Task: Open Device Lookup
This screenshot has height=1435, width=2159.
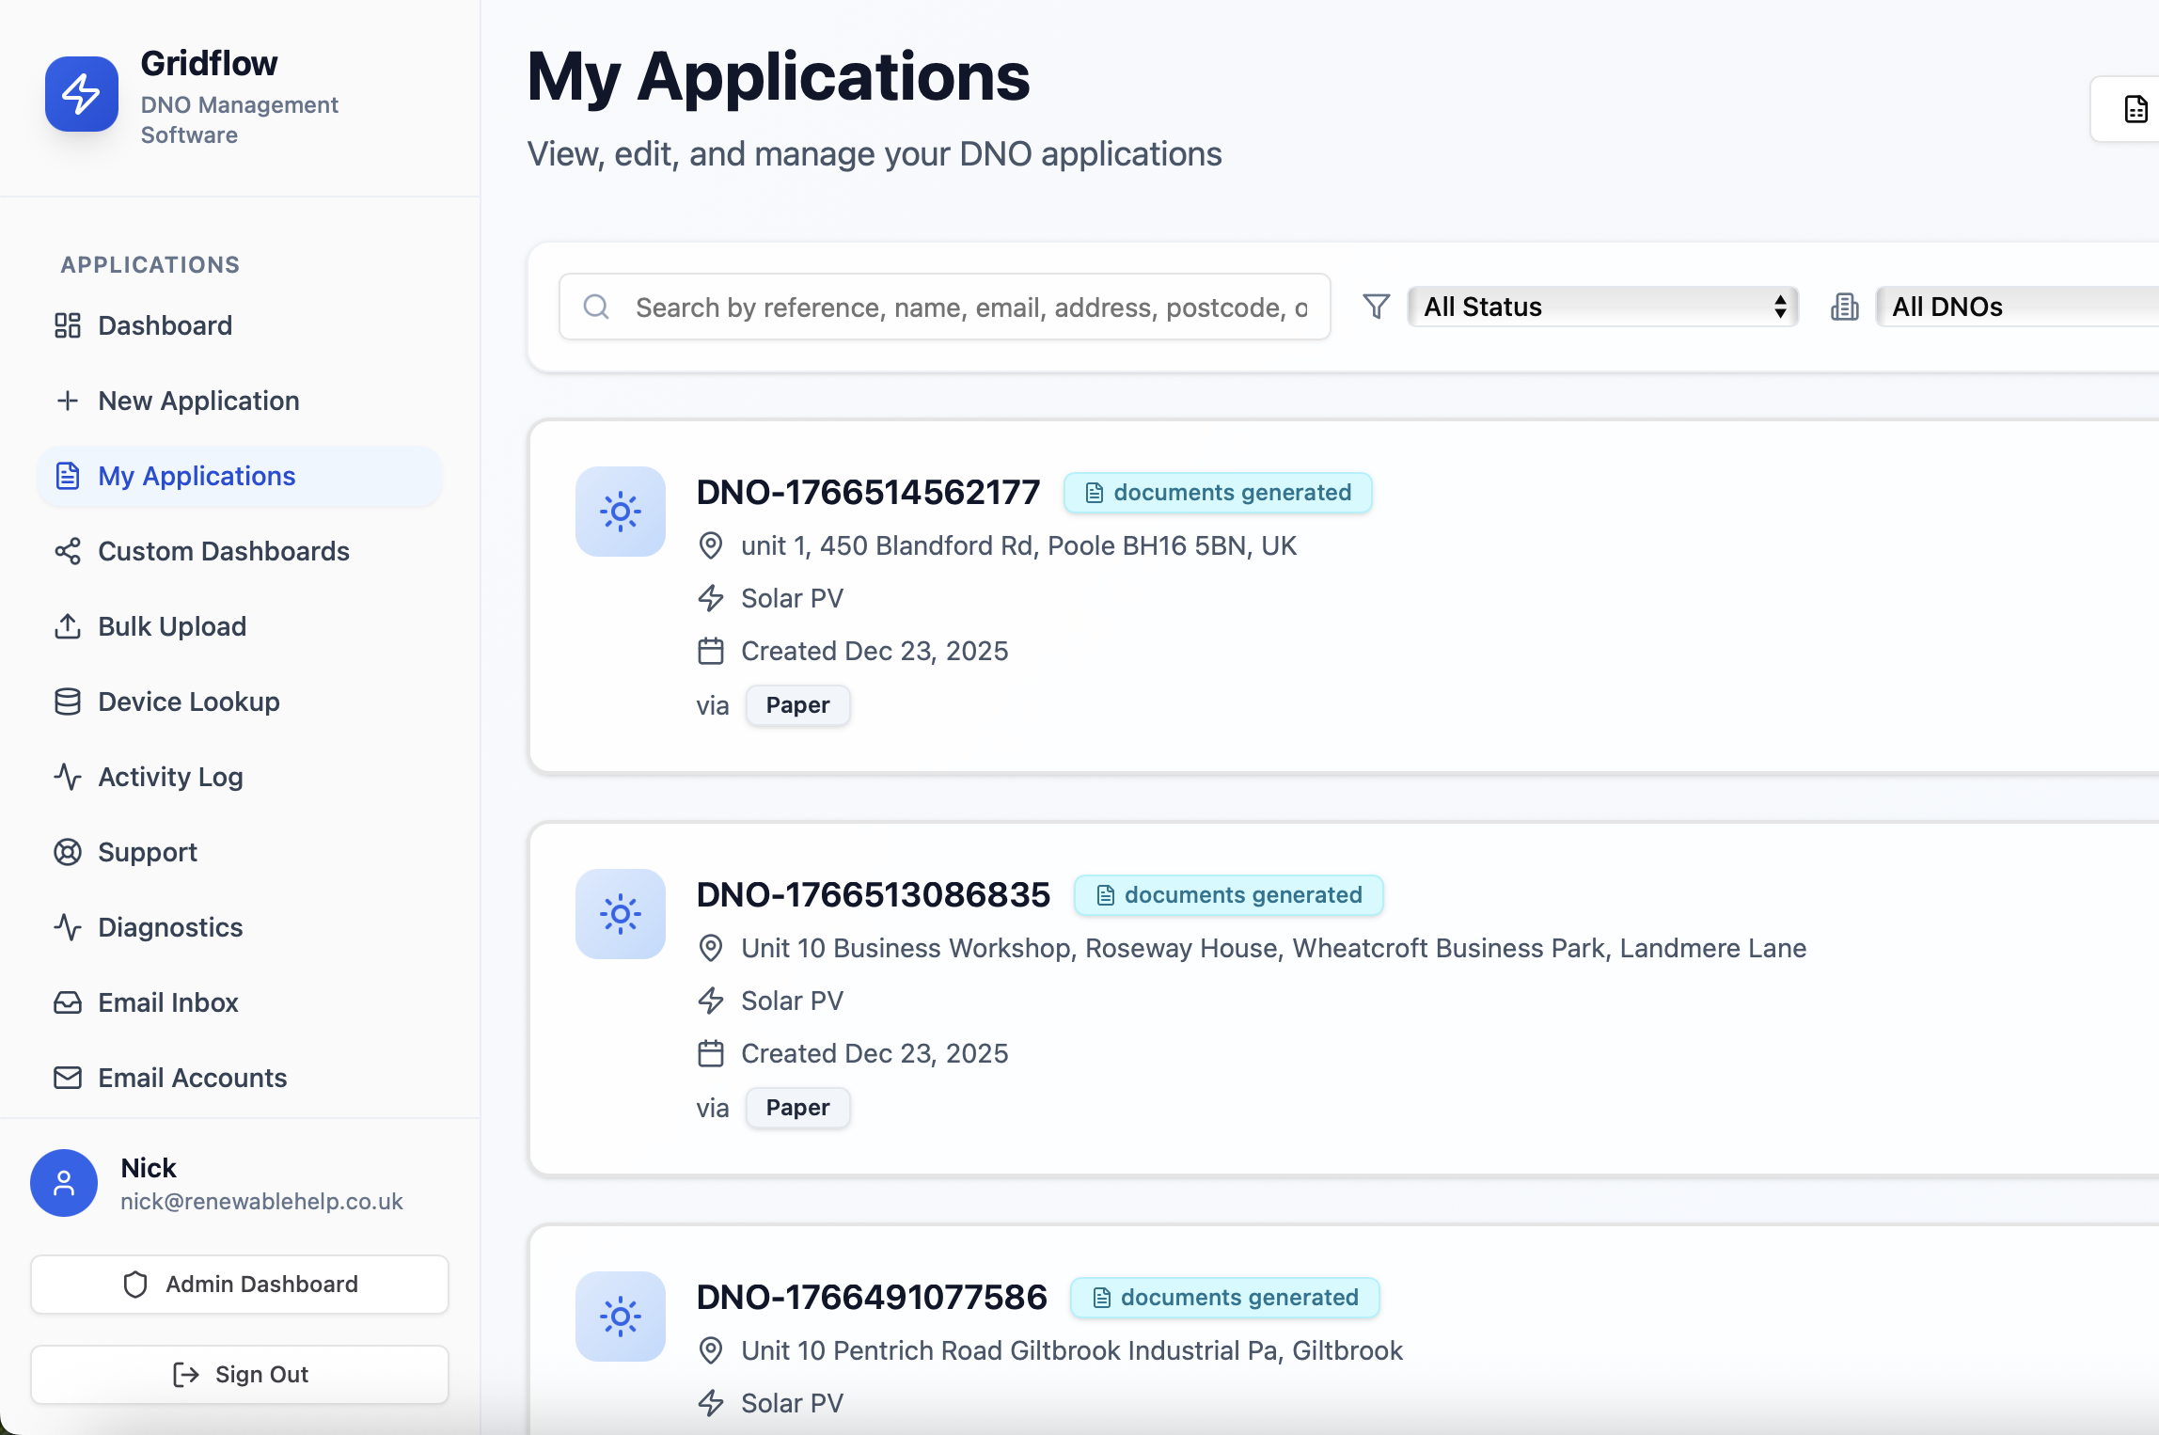Action: click(x=188, y=702)
